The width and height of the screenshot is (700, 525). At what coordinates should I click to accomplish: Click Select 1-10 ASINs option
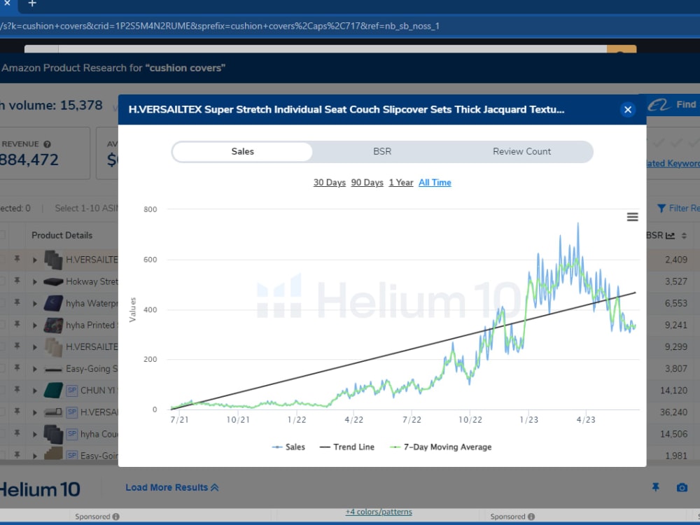point(86,209)
